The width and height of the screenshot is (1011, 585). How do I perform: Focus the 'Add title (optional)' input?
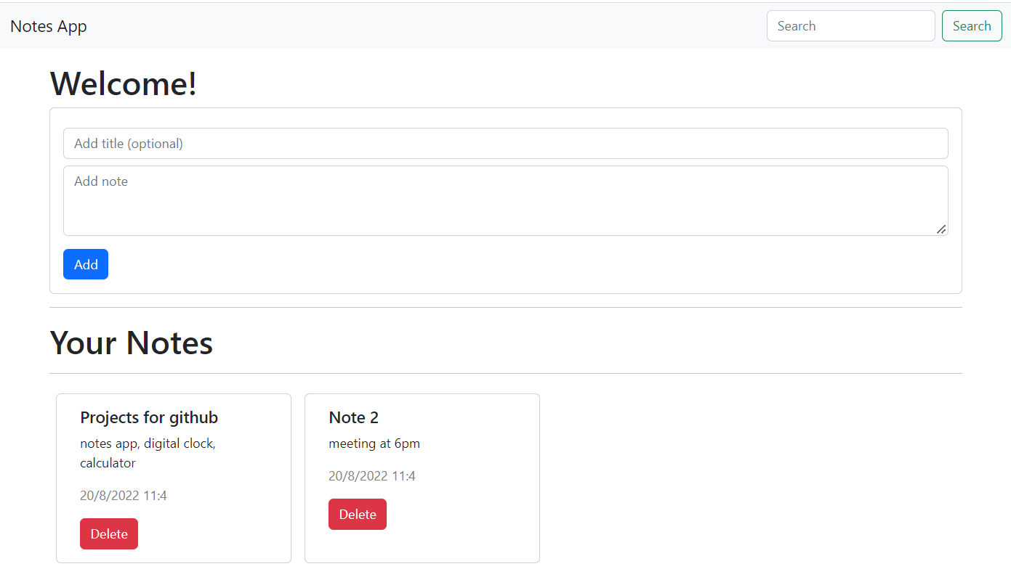[x=505, y=143]
